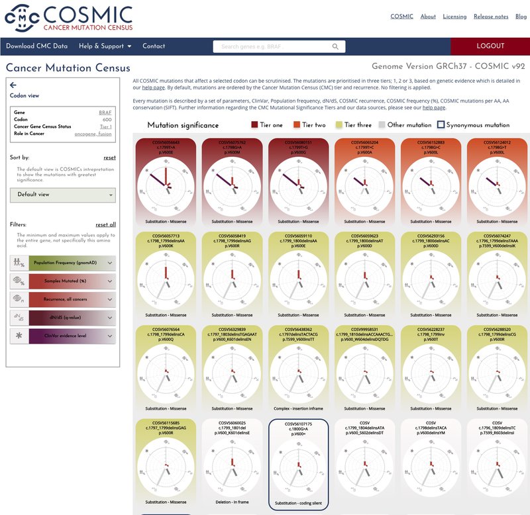Expand the ClinVar evidence level filter chevron
Image resolution: width=530 pixels, height=515 pixels.
point(109,336)
